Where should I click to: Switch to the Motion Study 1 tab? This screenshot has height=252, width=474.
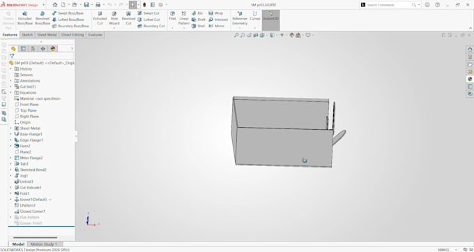tap(44, 244)
